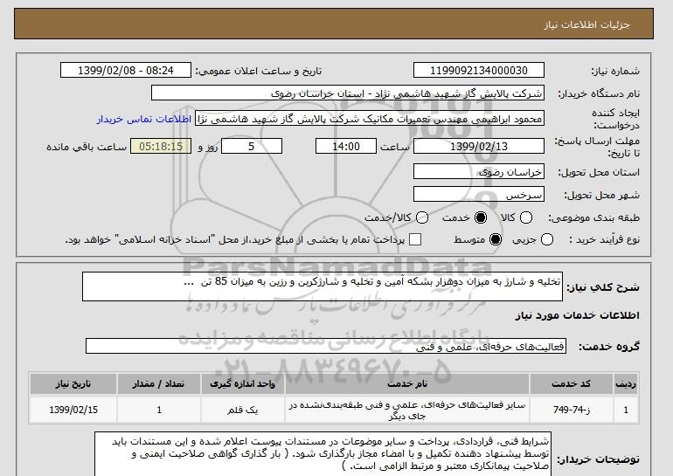This screenshot has height=476, width=673.
Task: Click the request creator field محمود ابراهیمی
Action: coord(370,119)
